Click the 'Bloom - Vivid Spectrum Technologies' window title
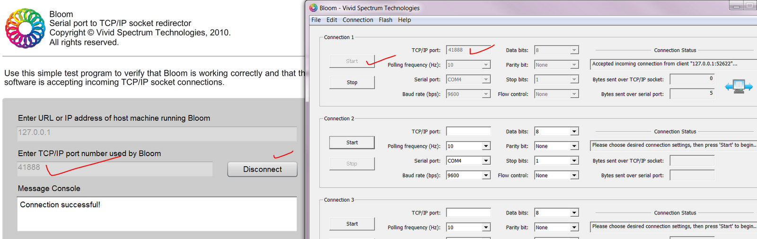 [370, 8]
